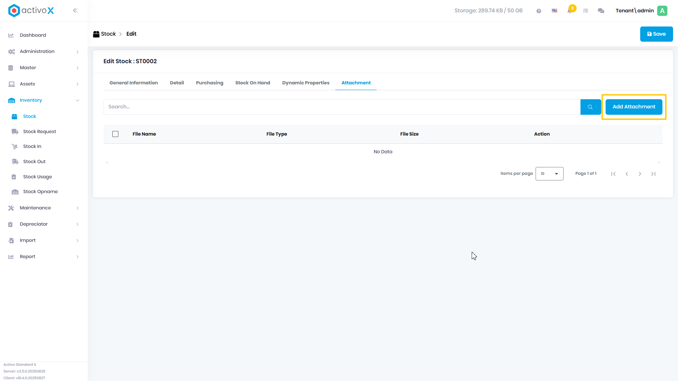Viewport: 678px width, 381px height.
Task: Expand the Import menu chevron
Action: click(x=77, y=241)
